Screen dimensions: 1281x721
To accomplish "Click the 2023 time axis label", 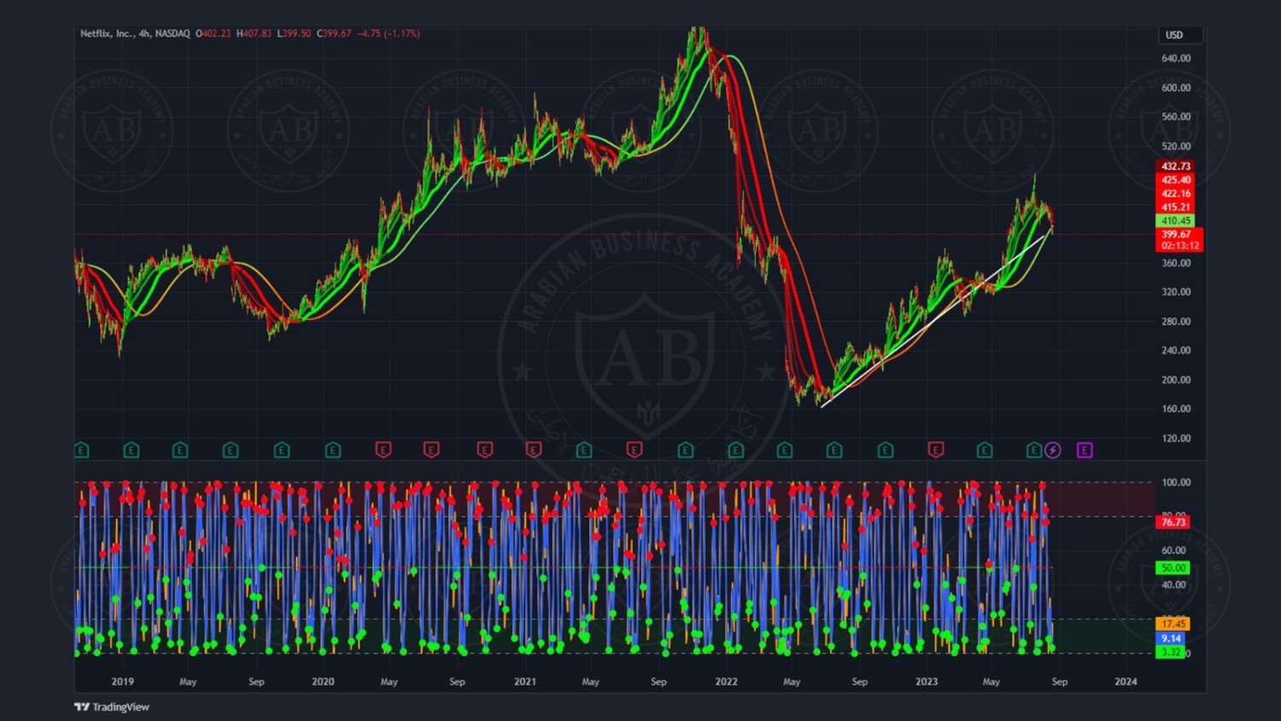I will click(x=927, y=682).
